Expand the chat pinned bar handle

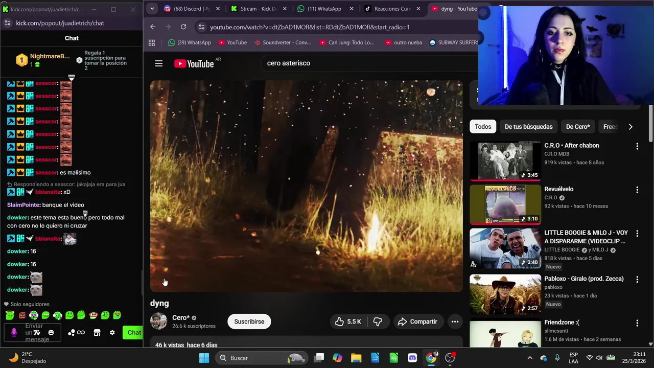[72, 78]
